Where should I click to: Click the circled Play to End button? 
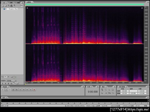pyautogui.click(x=13, y=90)
